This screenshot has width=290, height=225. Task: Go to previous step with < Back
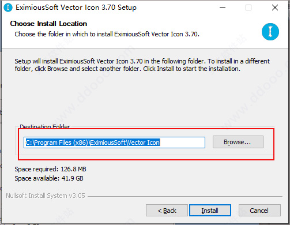tap(167, 211)
